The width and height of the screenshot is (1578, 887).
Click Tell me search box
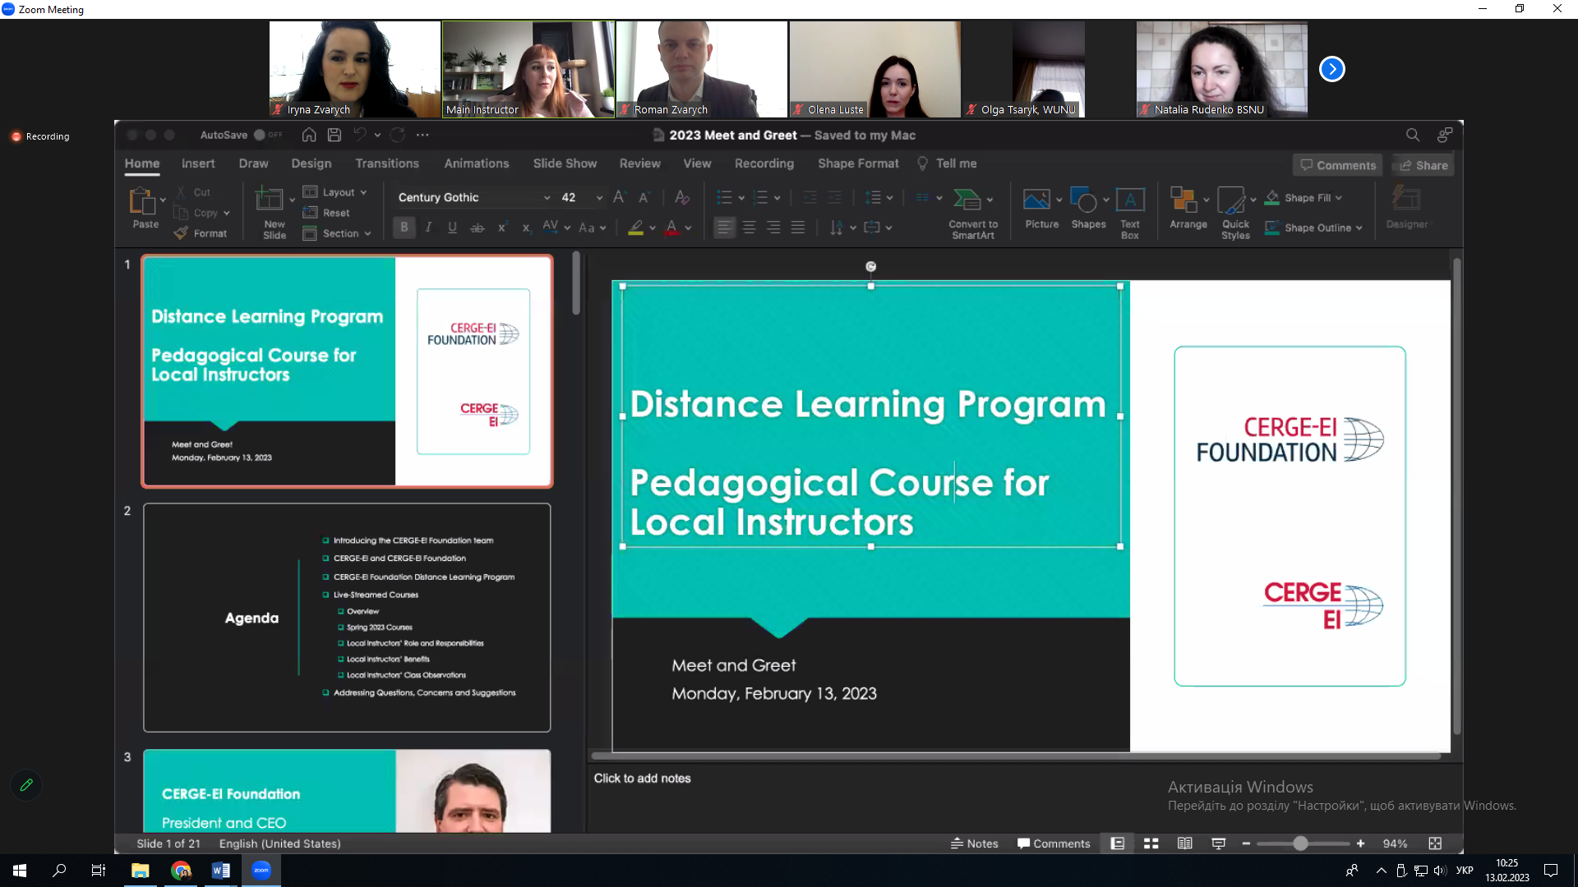[x=947, y=163]
